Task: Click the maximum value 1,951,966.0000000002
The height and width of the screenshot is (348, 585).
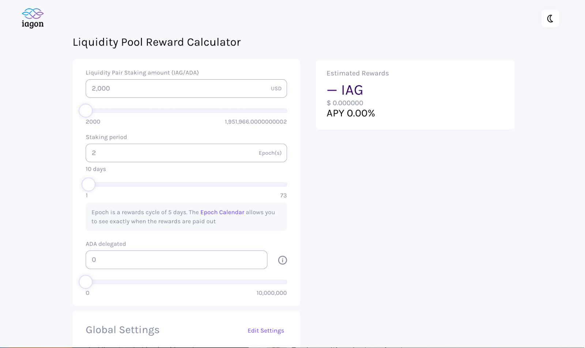Action: tap(256, 122)
